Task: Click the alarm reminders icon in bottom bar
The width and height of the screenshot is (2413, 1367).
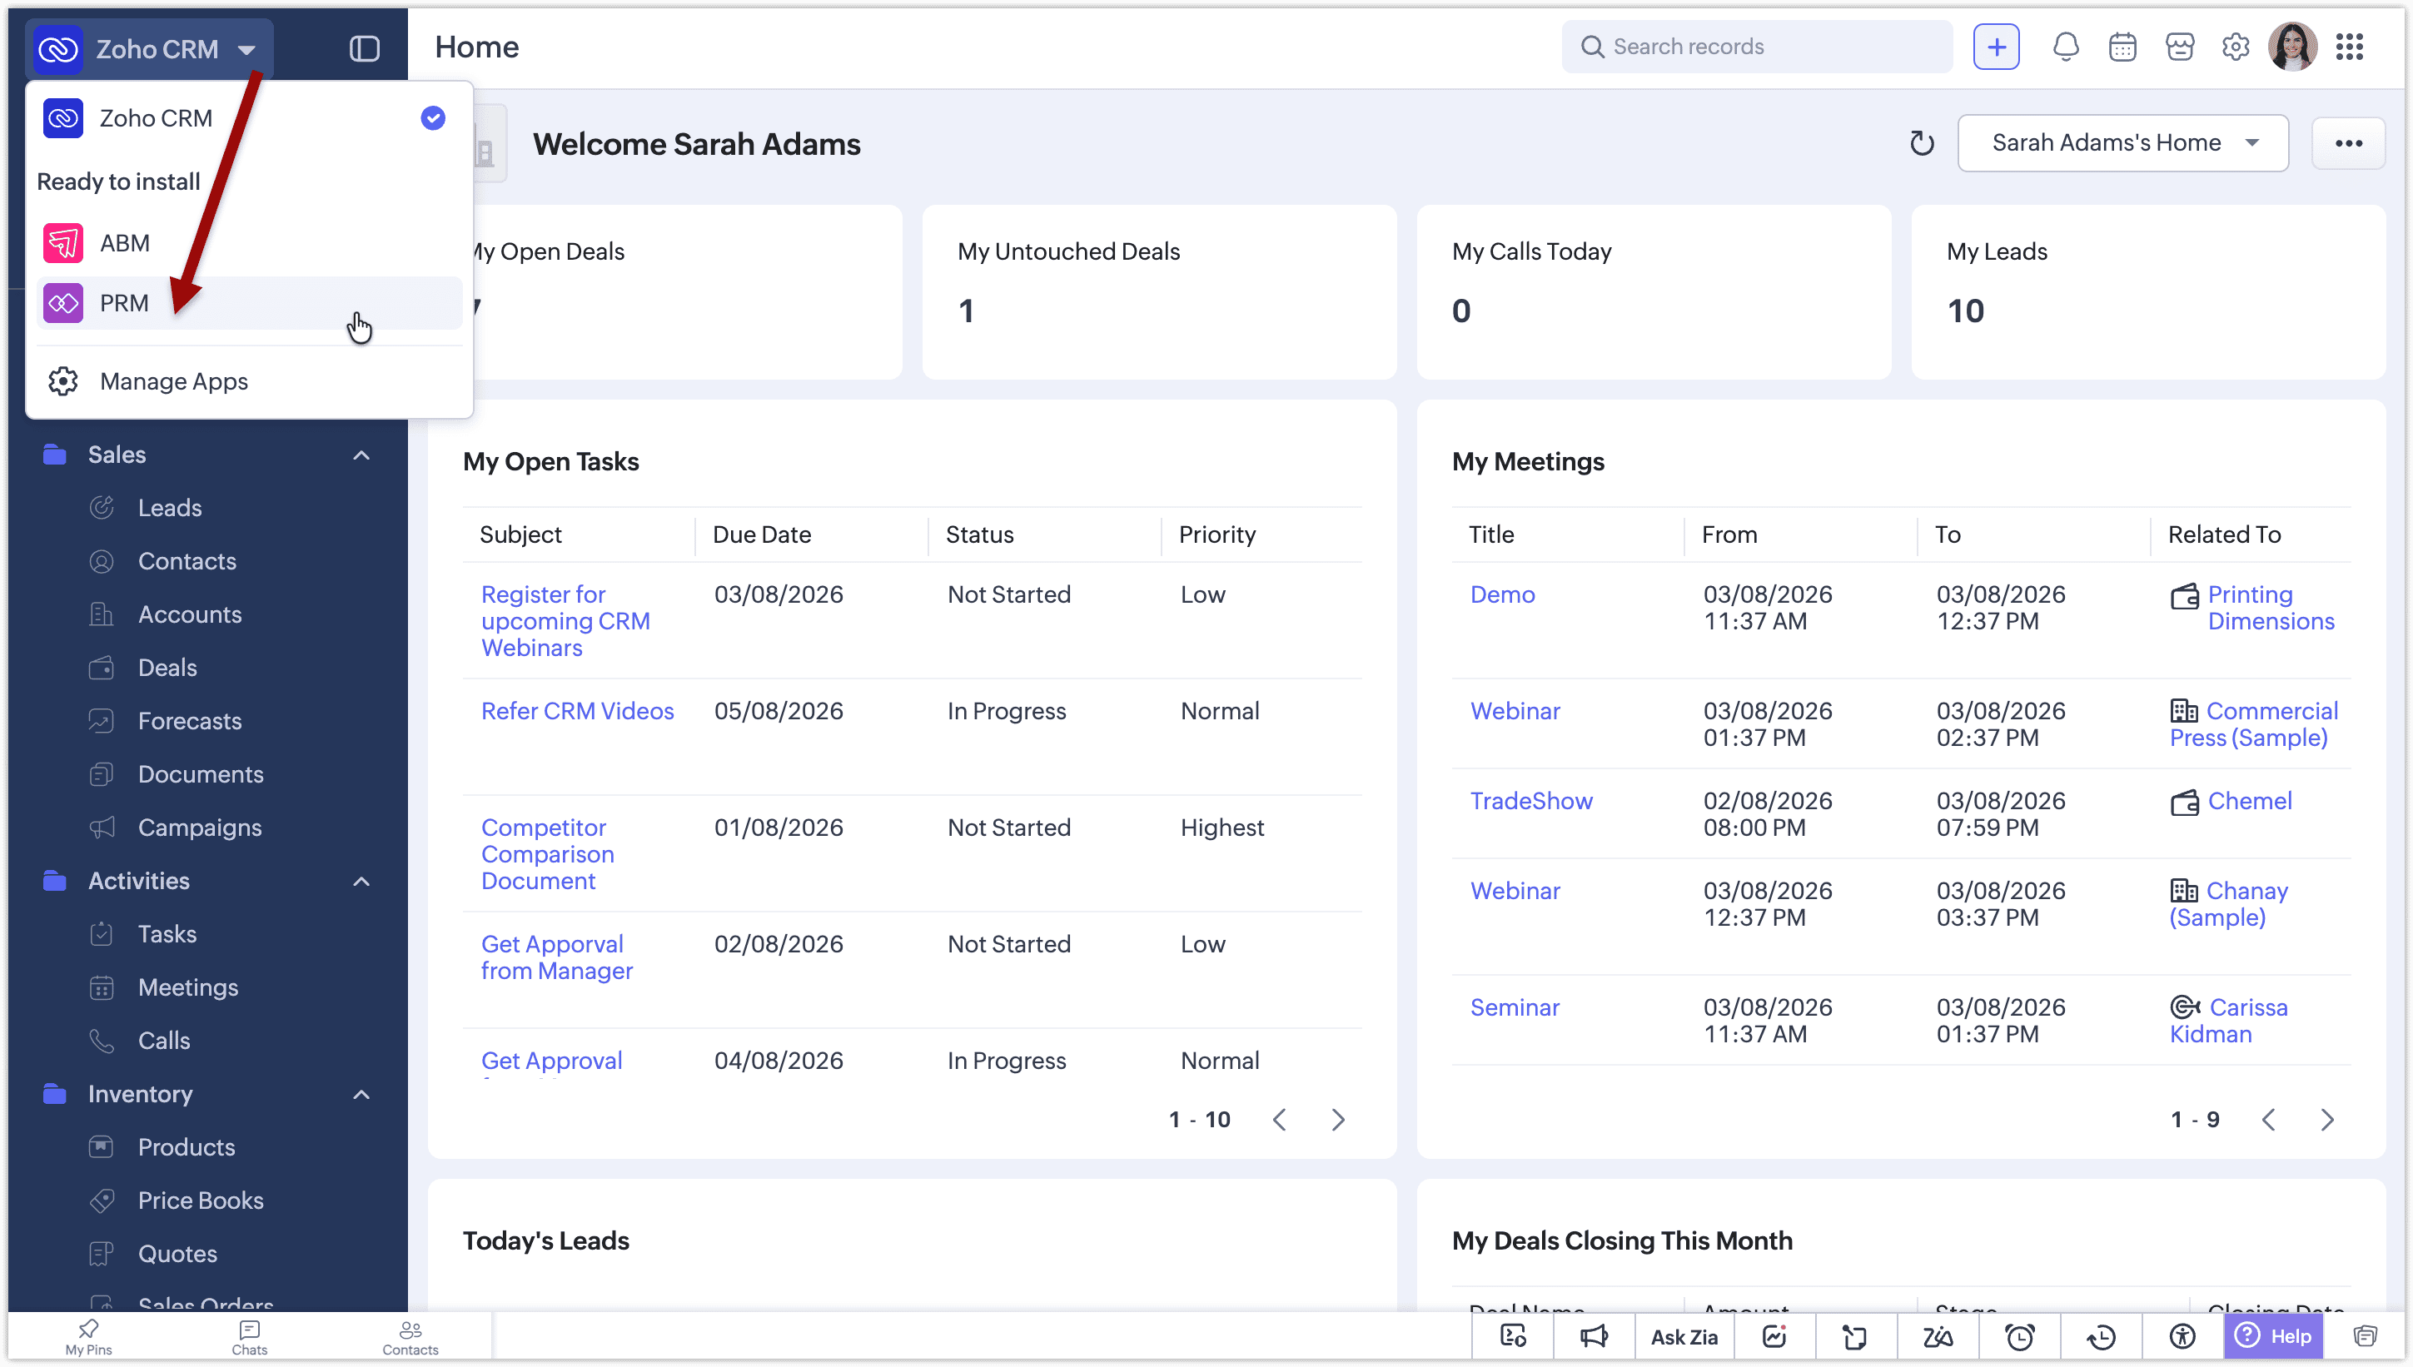Action: tap(2018, 1337)
